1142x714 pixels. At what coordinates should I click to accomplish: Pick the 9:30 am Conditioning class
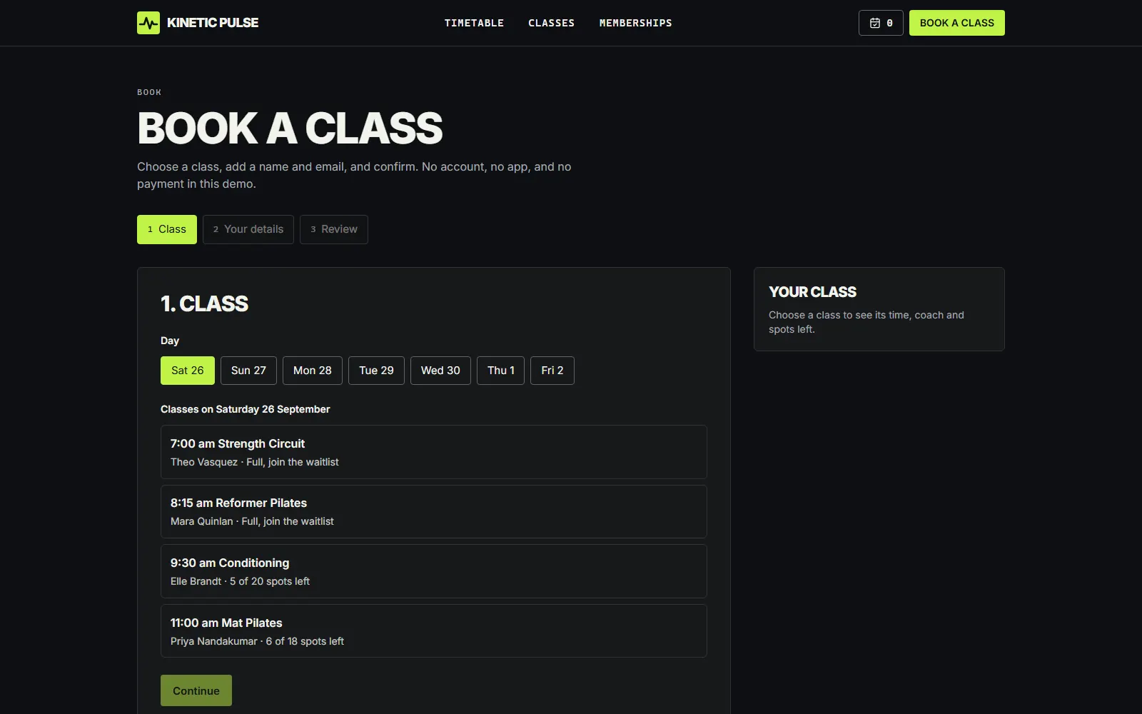coord(434,571)
